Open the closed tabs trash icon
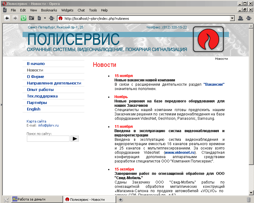The width and height of the screenshot is (254, 203). [249, 199]
